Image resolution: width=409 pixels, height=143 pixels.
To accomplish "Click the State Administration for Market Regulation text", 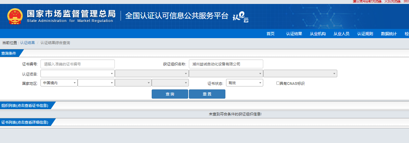I will click(70, 21).
